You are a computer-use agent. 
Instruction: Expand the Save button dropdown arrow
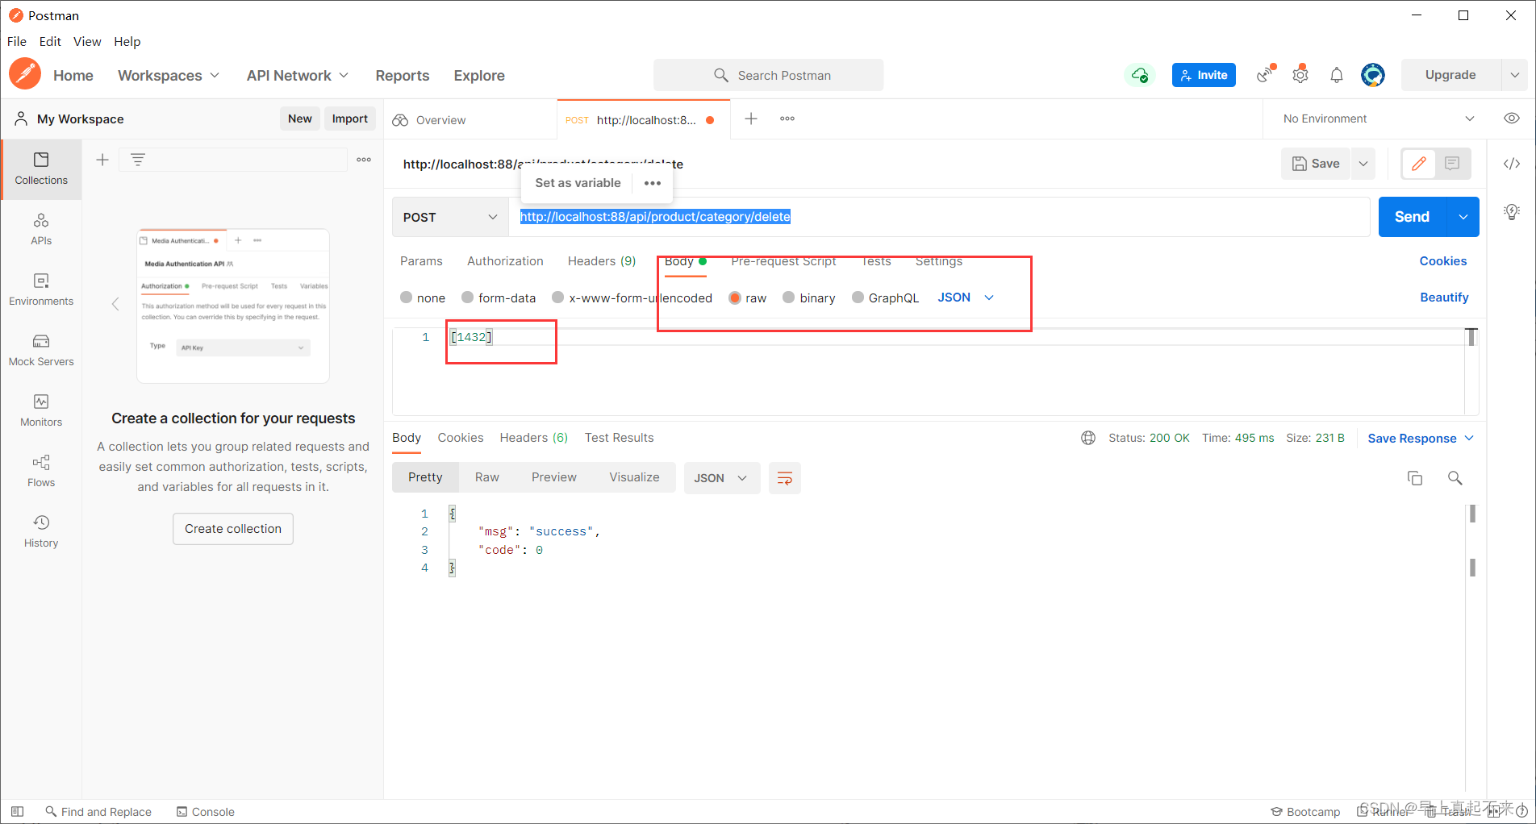pyautogui.click(x=1363, y=164)
